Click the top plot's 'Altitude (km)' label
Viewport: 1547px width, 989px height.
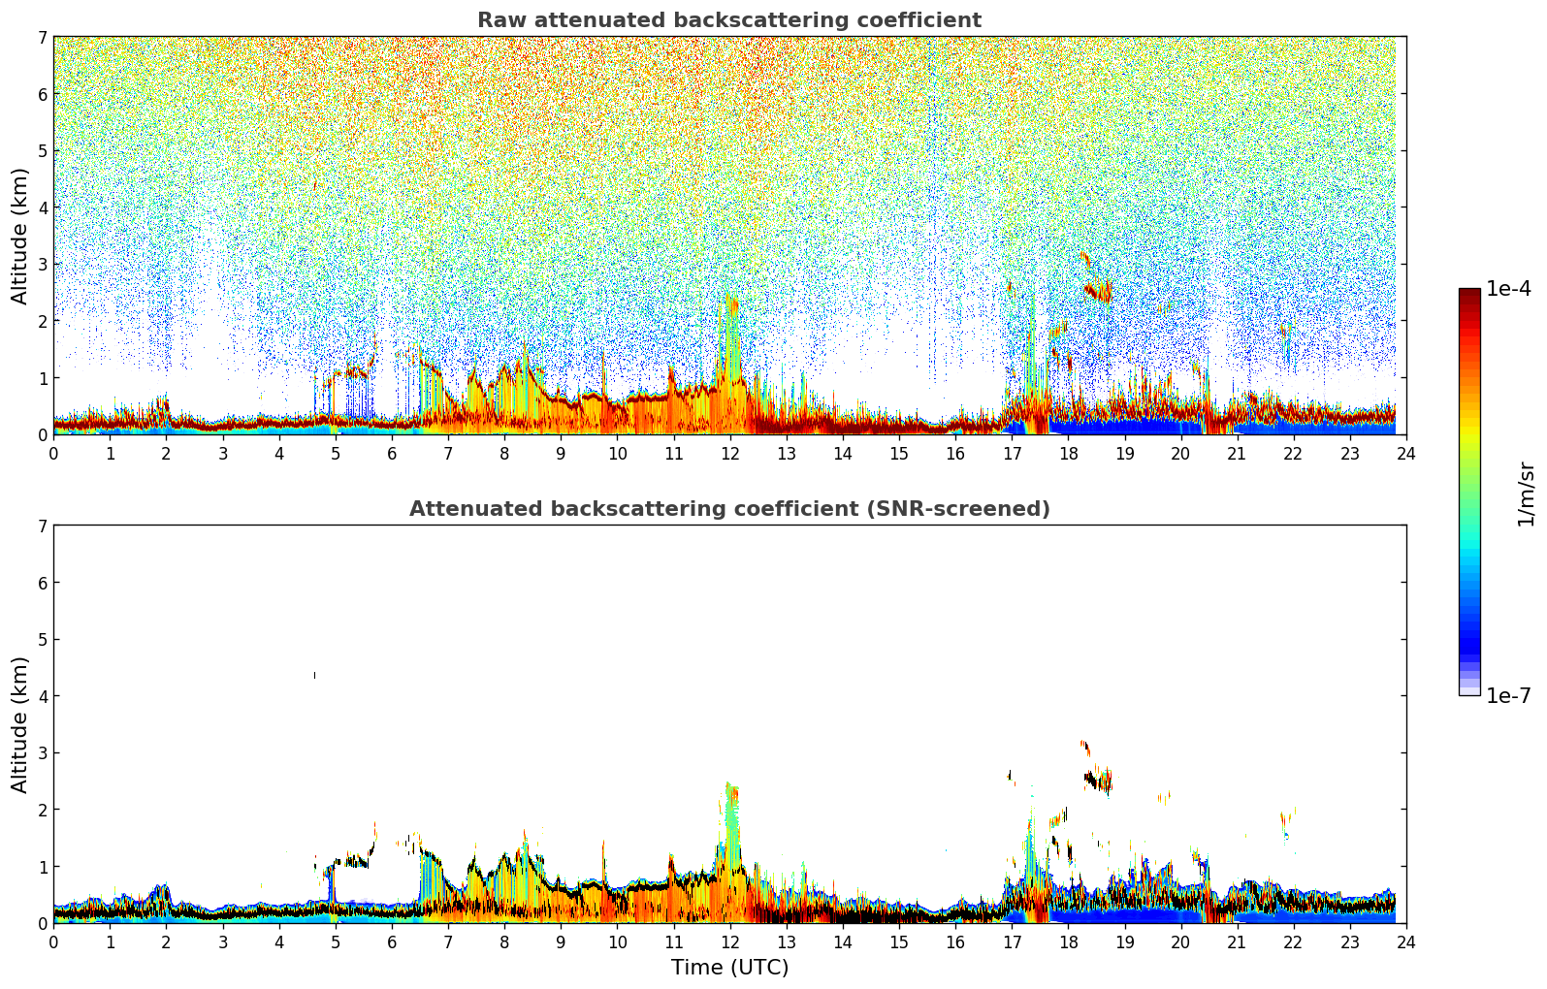coord(20,236)
